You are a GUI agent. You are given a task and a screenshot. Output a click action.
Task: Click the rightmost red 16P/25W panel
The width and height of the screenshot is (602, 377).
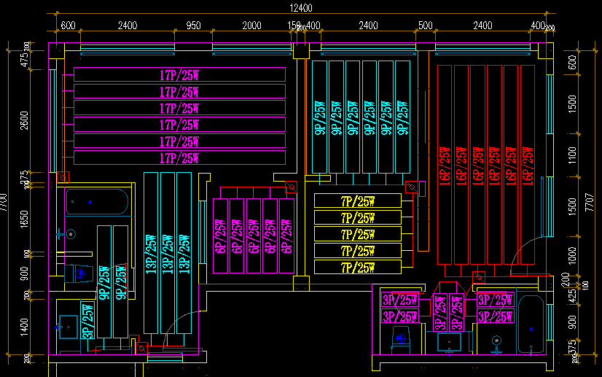(528, 164)
